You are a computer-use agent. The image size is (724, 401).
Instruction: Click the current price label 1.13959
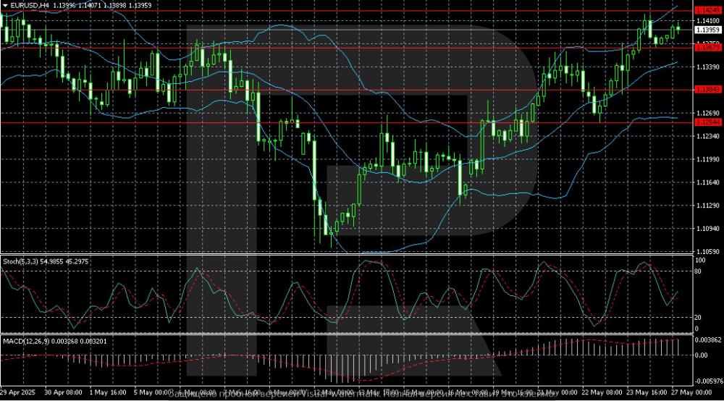707,30
